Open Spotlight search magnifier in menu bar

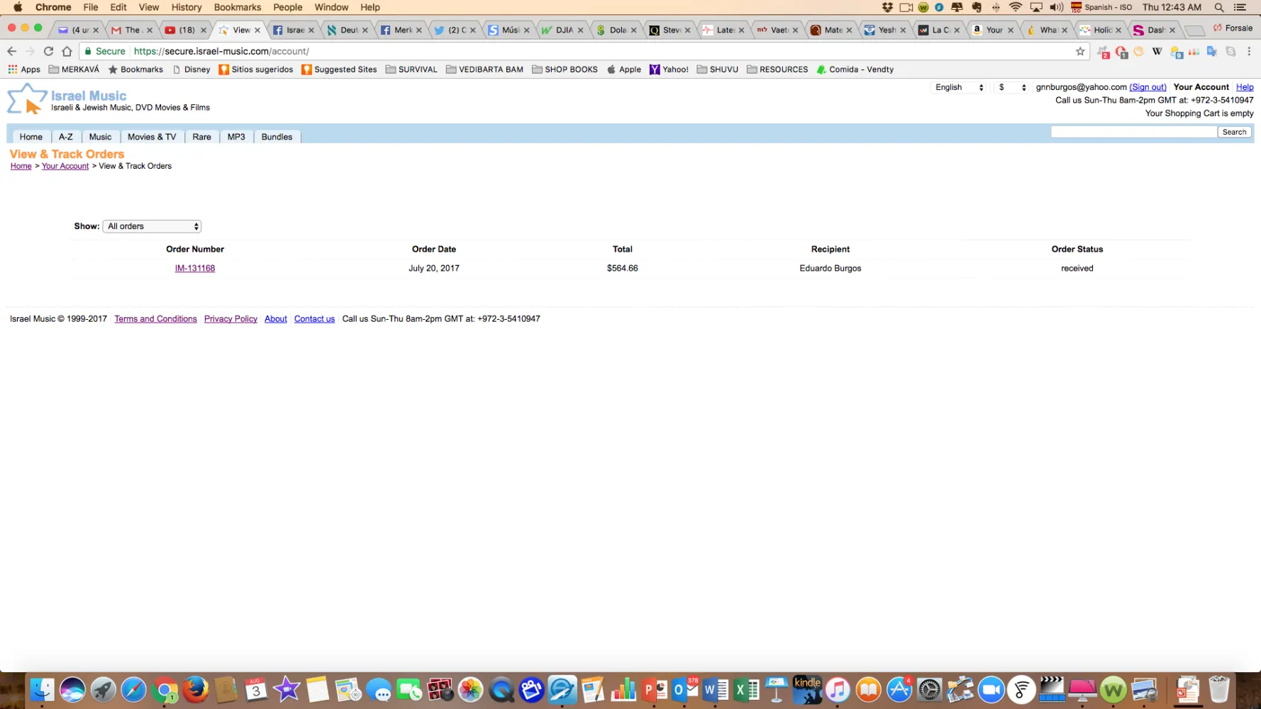1218,7
